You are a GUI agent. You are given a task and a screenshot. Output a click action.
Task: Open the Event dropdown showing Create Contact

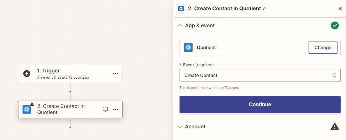coord(260,75)
